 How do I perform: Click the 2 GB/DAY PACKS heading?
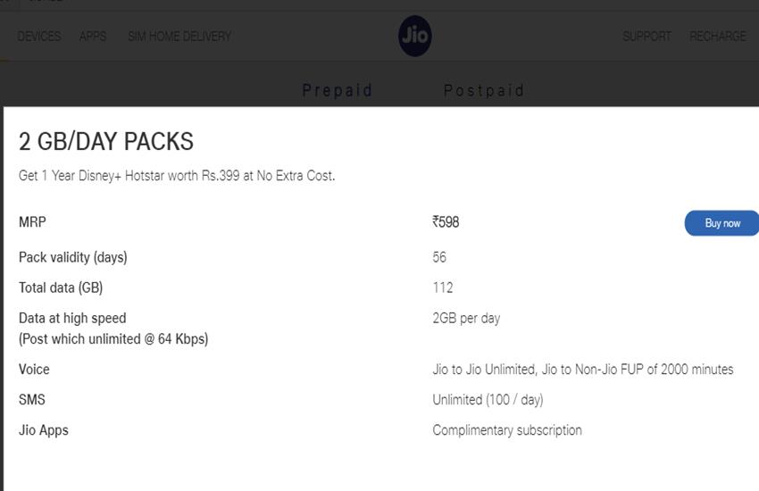pyautogui.click(x=106, y=141)
